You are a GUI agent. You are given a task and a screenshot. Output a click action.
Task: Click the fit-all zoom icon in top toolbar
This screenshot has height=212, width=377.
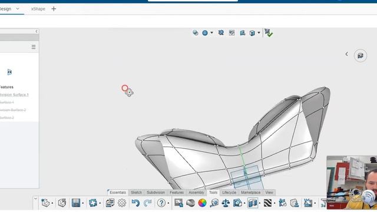(x=232, y=33)
